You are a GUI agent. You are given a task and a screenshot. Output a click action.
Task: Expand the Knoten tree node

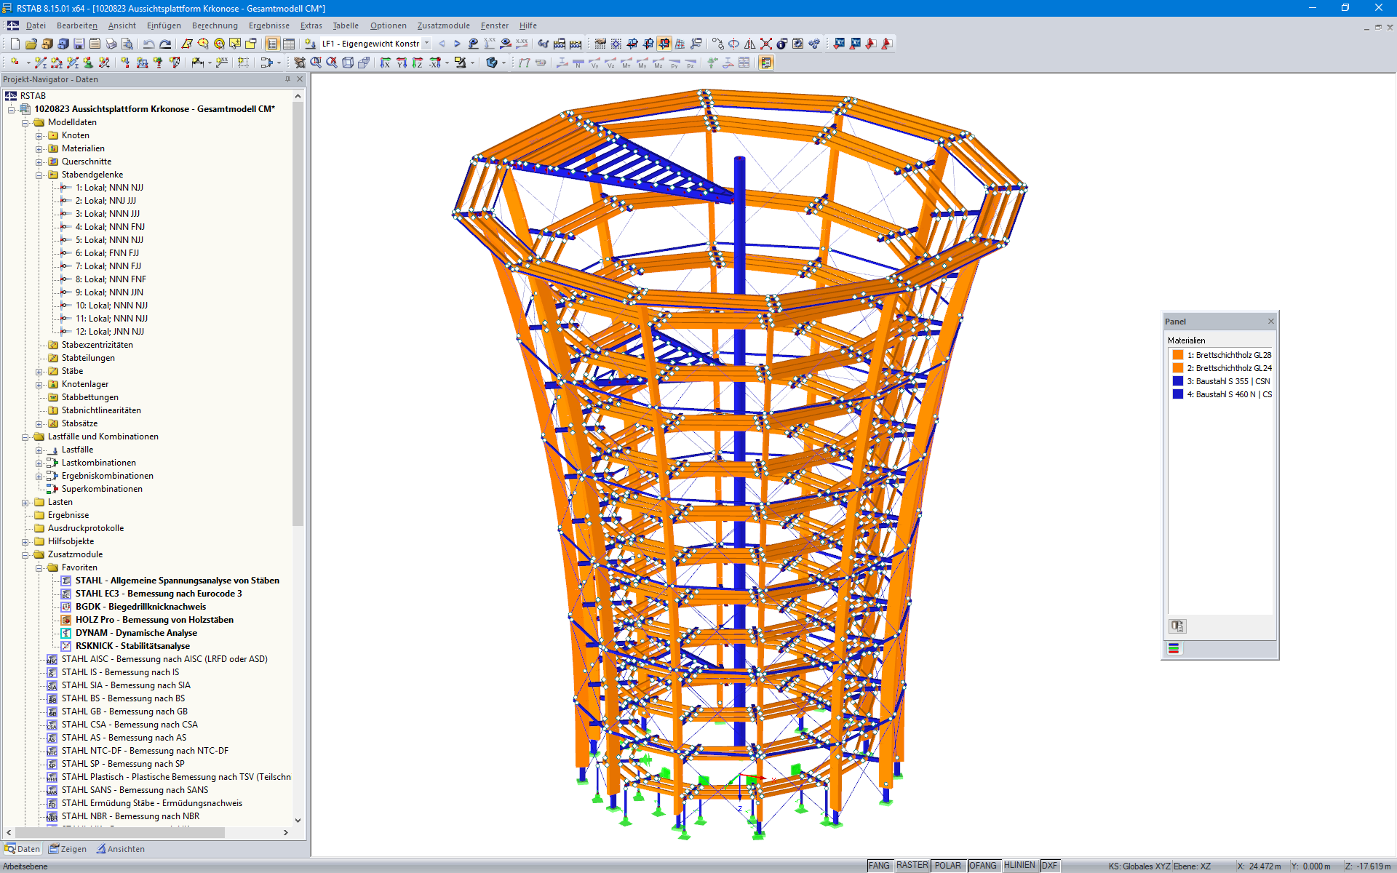(39, 136)
